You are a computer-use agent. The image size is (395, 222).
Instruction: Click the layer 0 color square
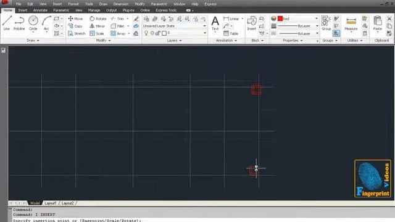(164, 33)
